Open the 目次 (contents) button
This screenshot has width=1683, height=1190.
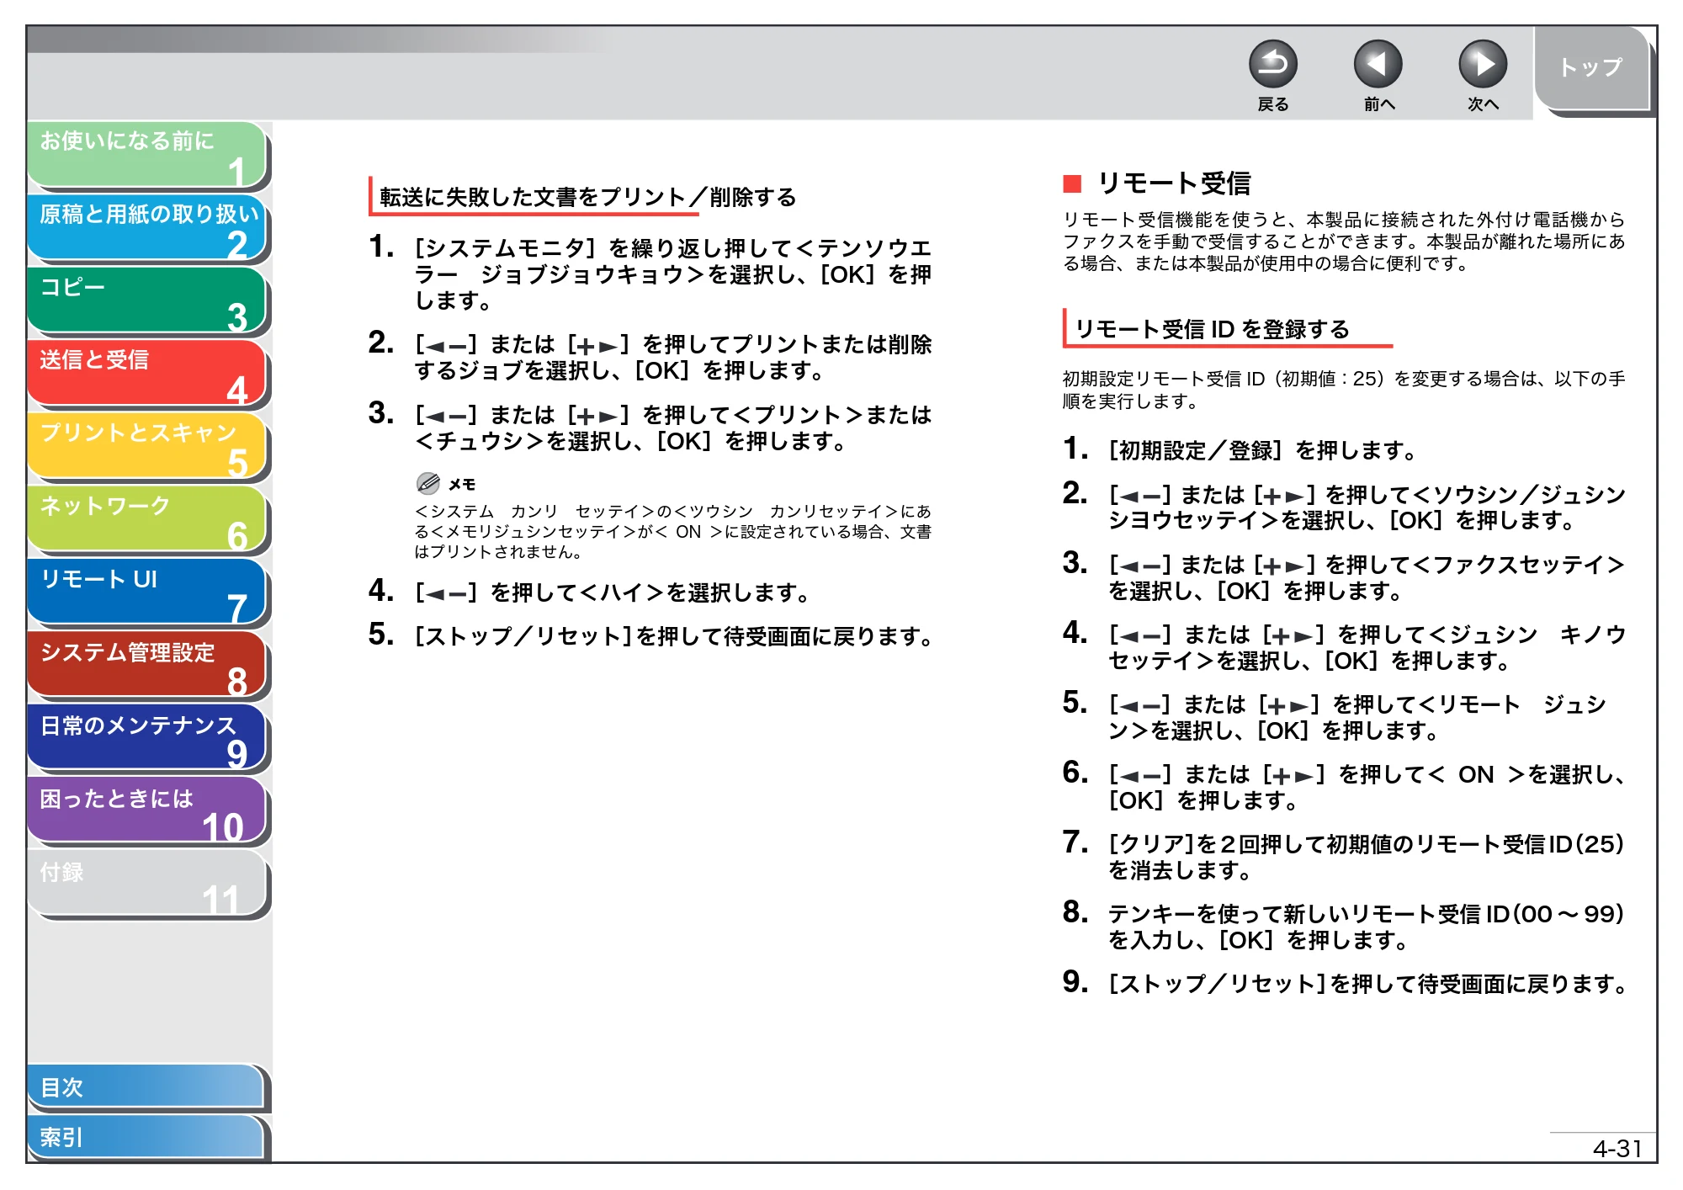[146, 1087]
